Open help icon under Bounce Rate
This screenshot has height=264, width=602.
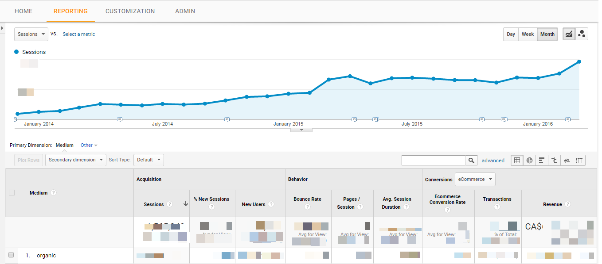pyautogui.click(x=308, y=207)
